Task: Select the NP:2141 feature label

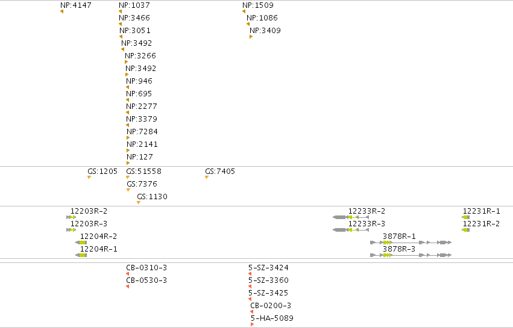Action: 142,144
